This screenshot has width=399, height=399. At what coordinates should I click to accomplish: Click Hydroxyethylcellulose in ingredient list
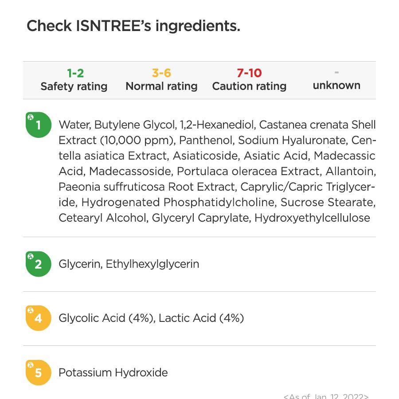click(312, 218)
